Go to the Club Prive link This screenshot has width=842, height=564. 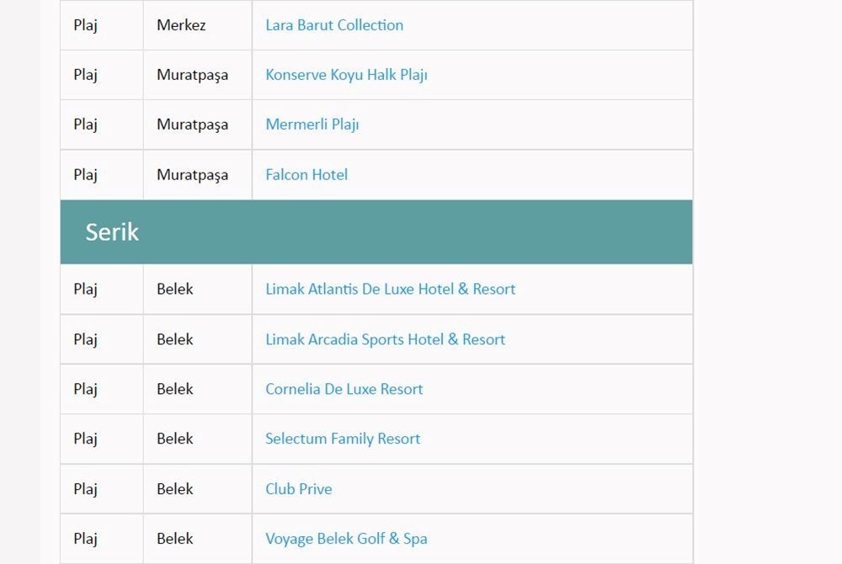(x=298, y=489)
